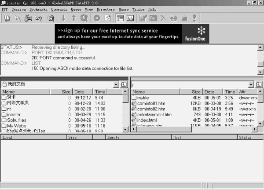This screenshot has height=190, width=264.
Task: Open the Macro menu
Action: pyautogui.click(x=123, y=9)
